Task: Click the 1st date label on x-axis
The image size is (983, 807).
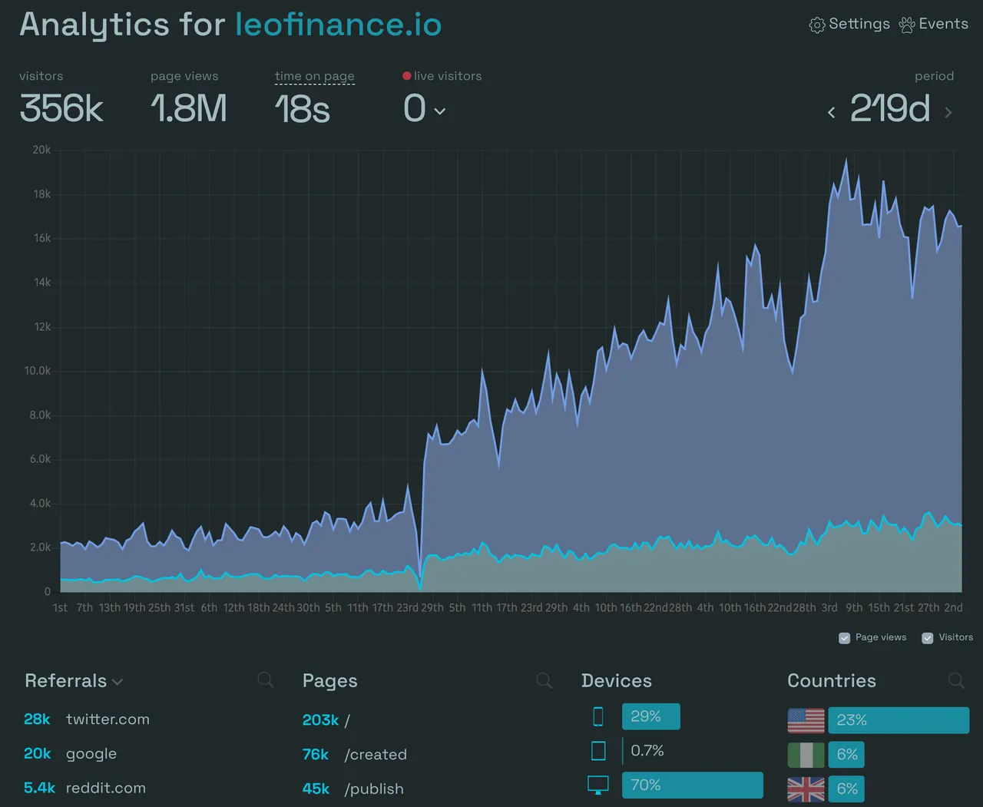Action: click(60, 607)
